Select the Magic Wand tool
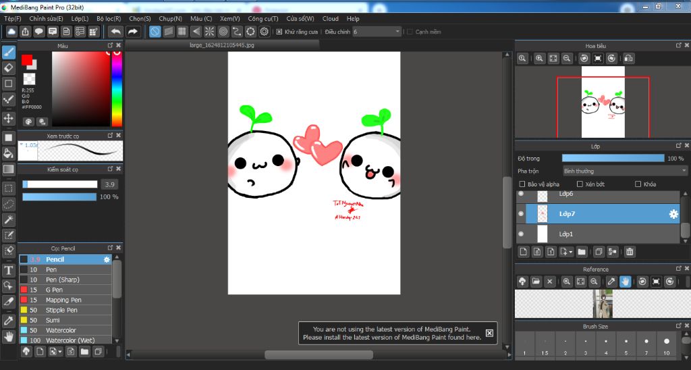The height and width of the screenshot is (370, 691). 8,219
